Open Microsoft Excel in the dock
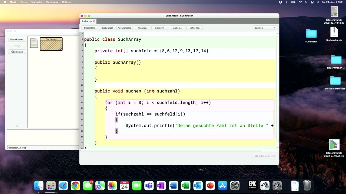The width and height of the screenshot is (346, 194). [186, 186]
